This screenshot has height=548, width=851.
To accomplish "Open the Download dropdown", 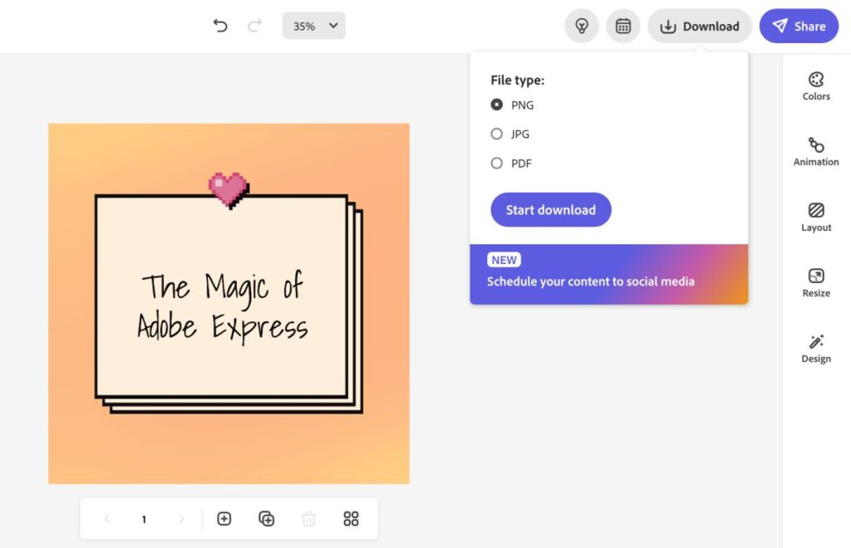I will [700, 26].
